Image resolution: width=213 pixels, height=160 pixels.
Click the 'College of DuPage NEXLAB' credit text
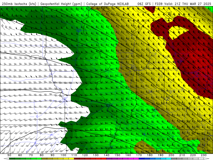pos(108,4)
